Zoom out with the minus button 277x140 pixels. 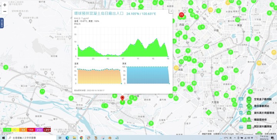(5, 12)
